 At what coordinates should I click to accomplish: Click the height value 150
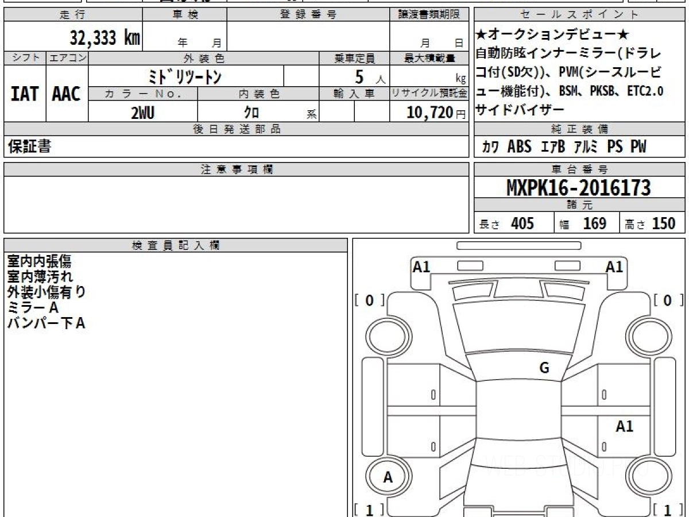click(664, 223)
